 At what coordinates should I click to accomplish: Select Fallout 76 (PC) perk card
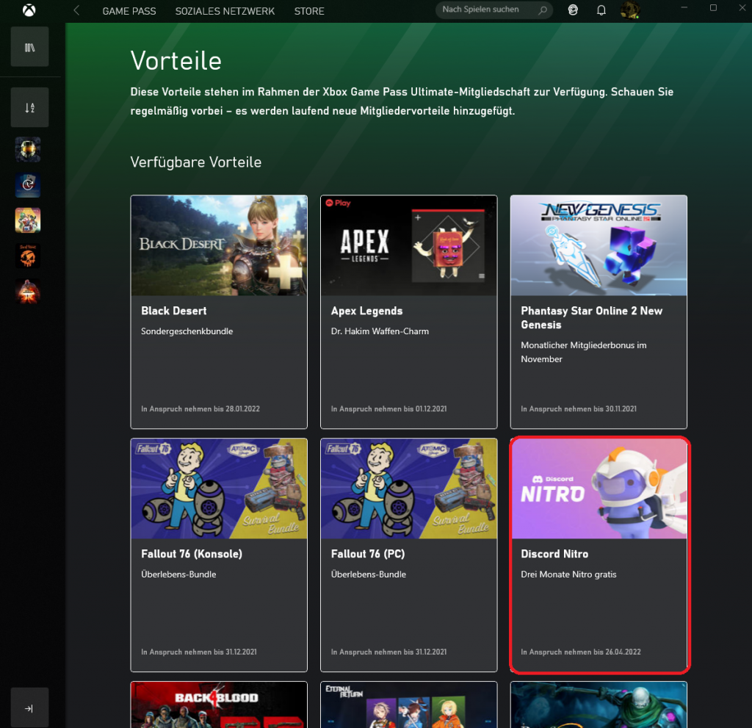coord(408,555)
